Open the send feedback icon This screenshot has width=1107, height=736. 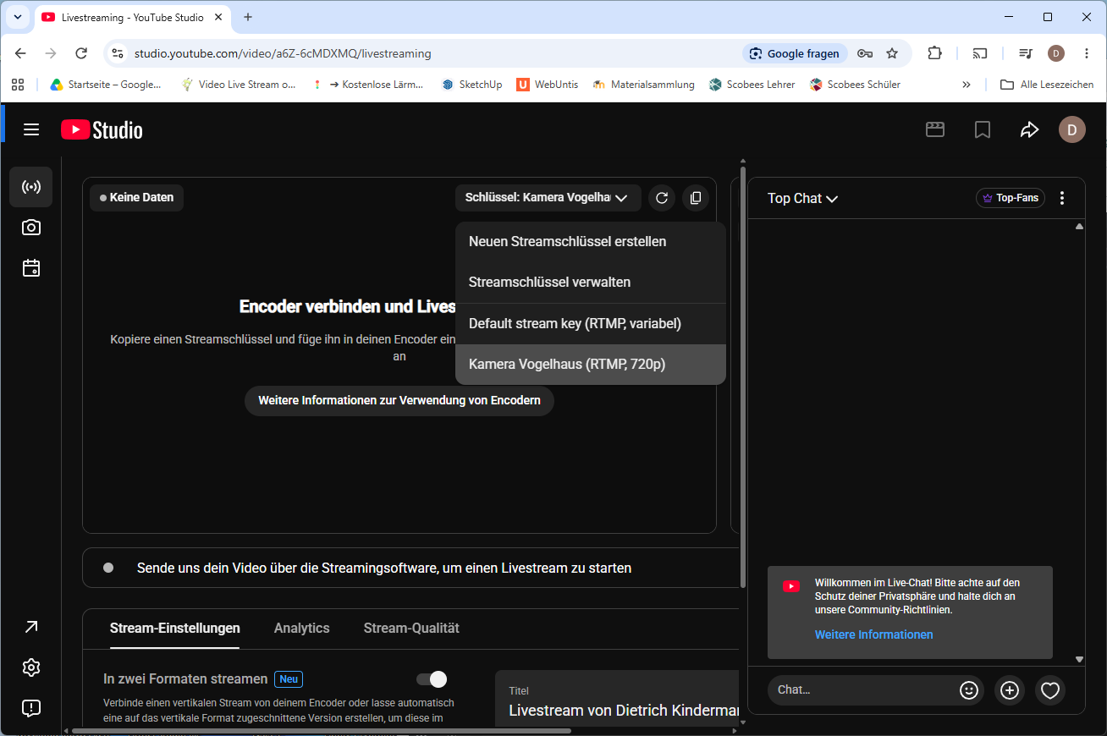click(x=31, y=708)
